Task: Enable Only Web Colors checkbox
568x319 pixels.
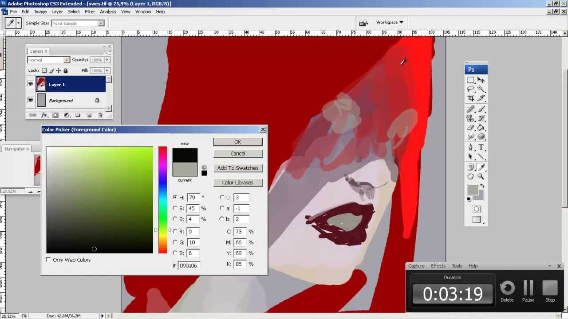Action: pos(48,260)
